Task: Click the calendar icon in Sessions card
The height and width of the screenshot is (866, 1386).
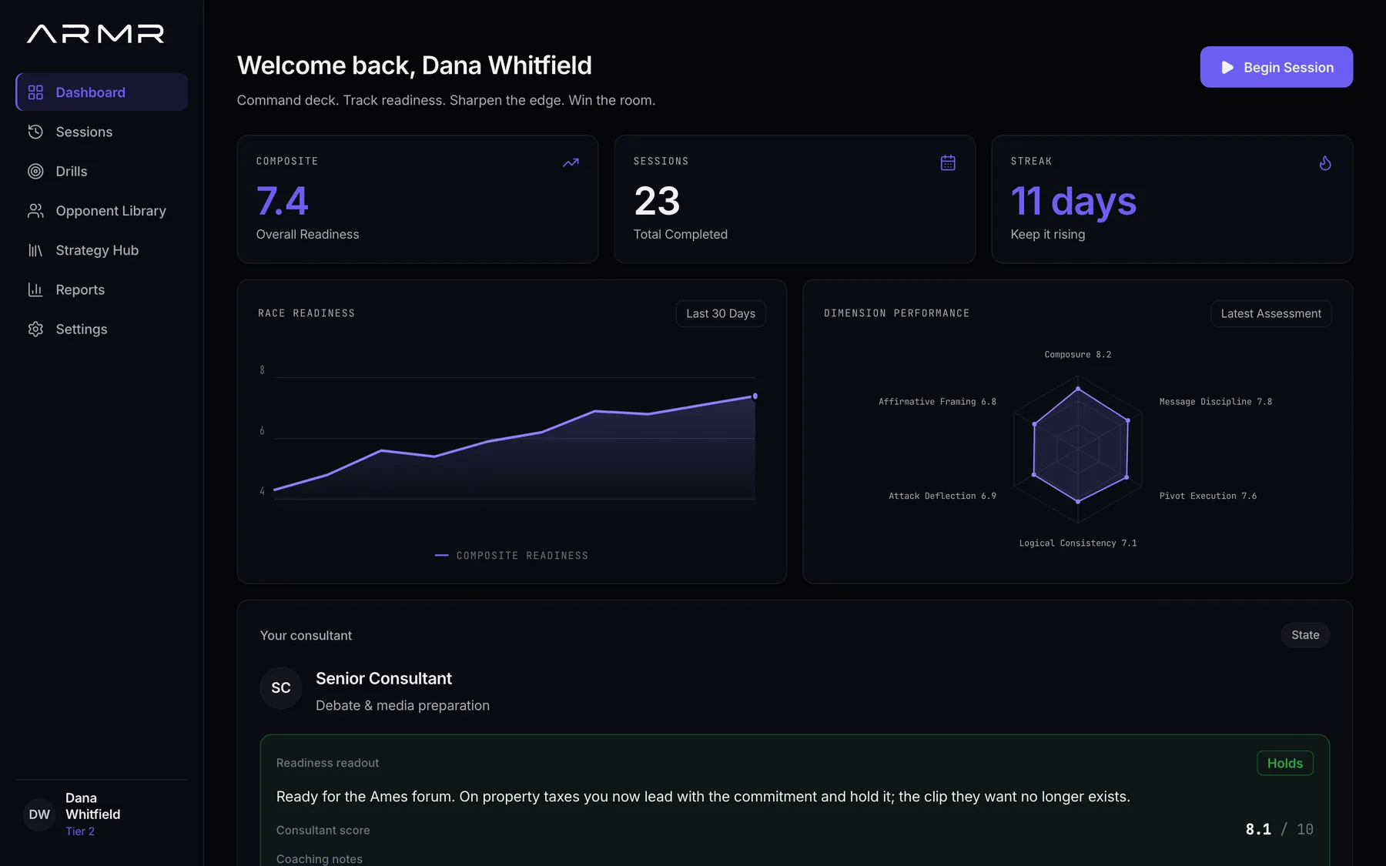Action: (x=948, y=162)
